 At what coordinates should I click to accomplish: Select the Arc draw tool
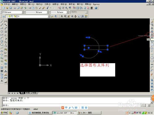click(2, 38)
